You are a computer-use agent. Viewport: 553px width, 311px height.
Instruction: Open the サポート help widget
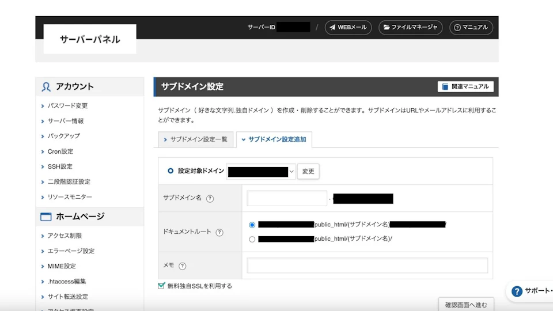click(x=530, y=291)
